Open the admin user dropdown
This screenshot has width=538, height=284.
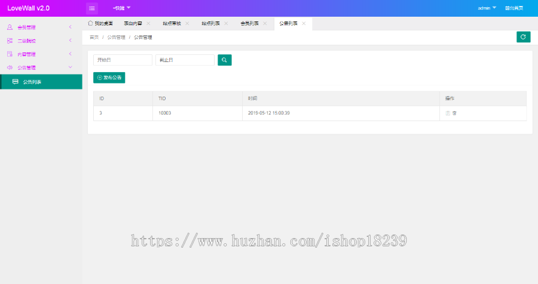pos(487,8)
